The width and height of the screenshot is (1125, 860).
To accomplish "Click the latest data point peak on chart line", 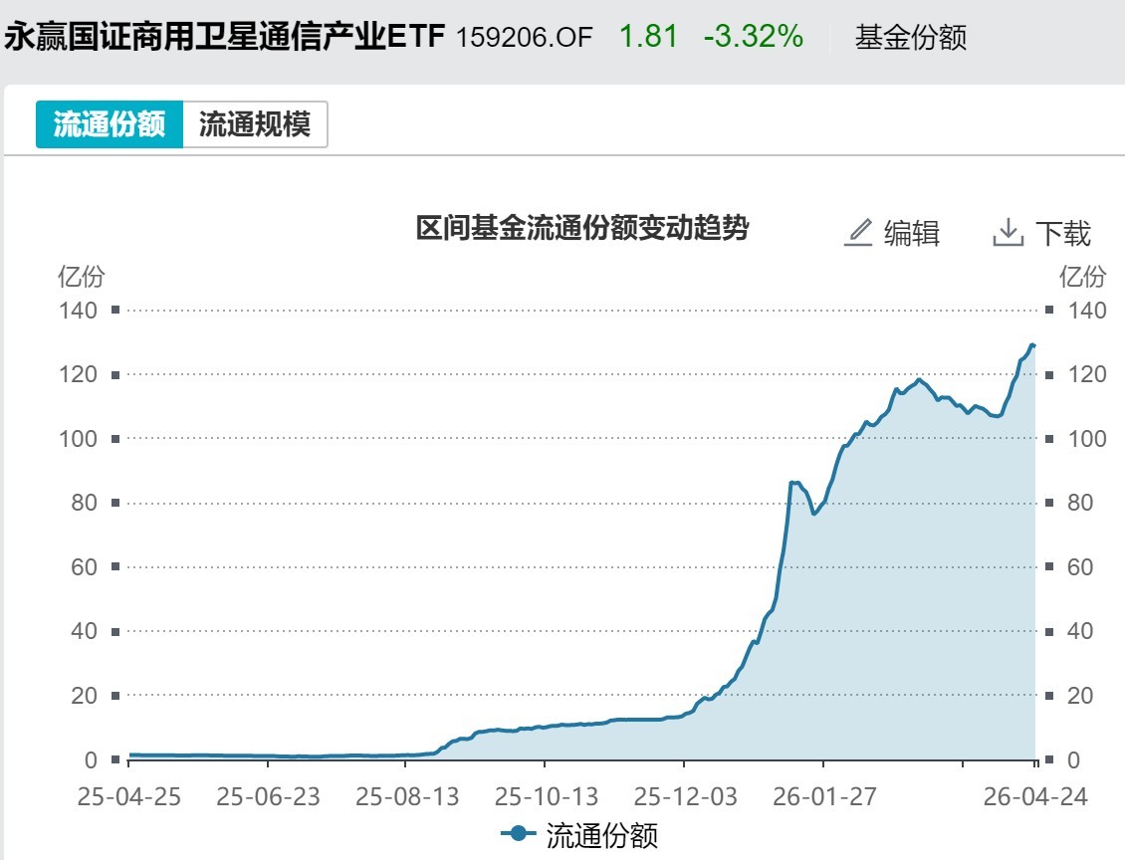I will pyautogui.click(x=1033, y=345).
